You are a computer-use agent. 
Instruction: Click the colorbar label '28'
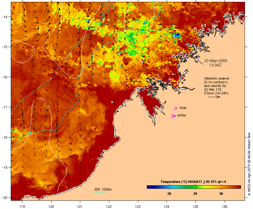[x=169, y=194]
